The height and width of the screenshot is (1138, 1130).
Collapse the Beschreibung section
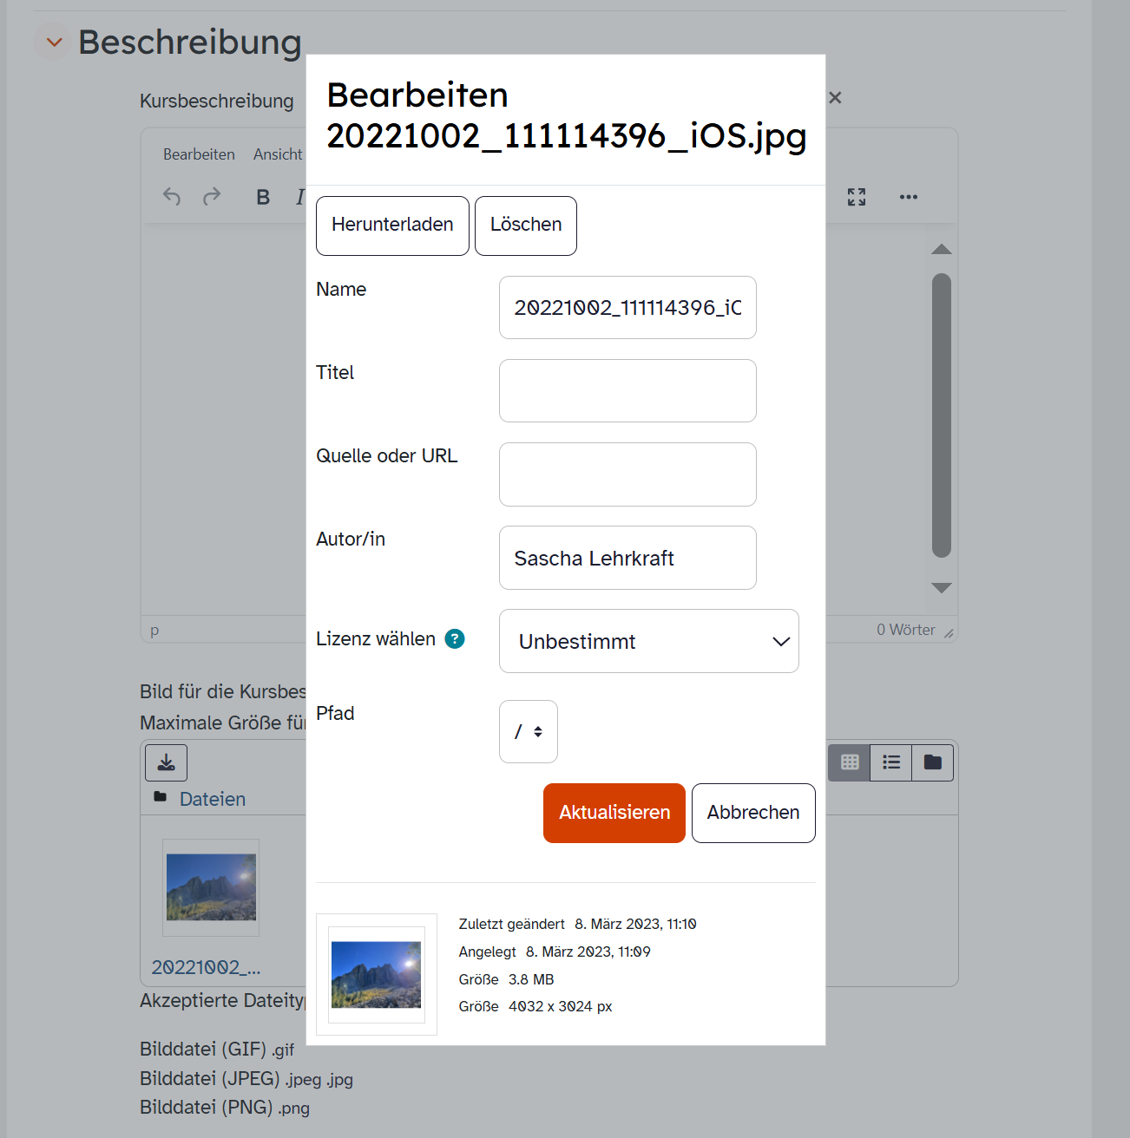pos(54,42)
